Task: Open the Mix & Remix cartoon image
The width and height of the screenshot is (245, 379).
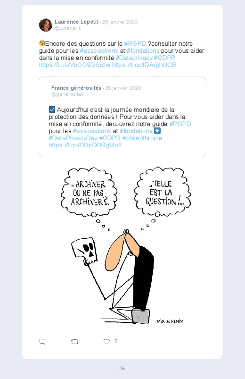Action: pos(126,245)
